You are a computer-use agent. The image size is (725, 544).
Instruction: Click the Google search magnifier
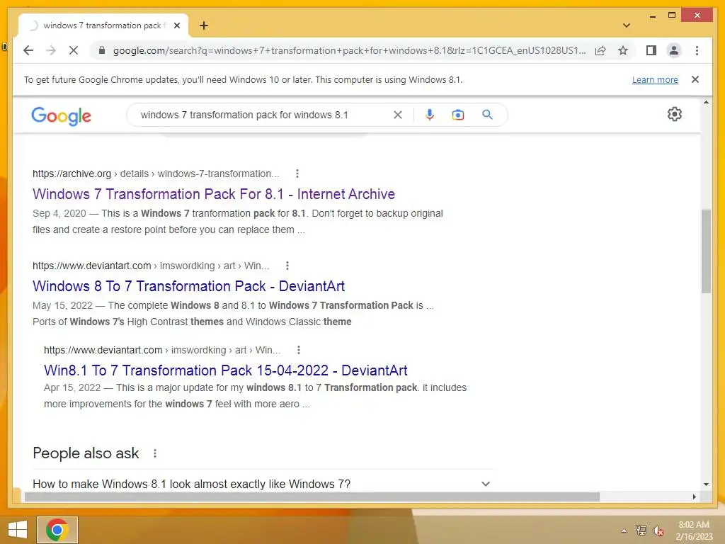point(487,115)
